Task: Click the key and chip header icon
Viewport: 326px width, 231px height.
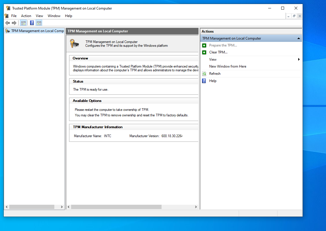Action: [x=75, y=43]
